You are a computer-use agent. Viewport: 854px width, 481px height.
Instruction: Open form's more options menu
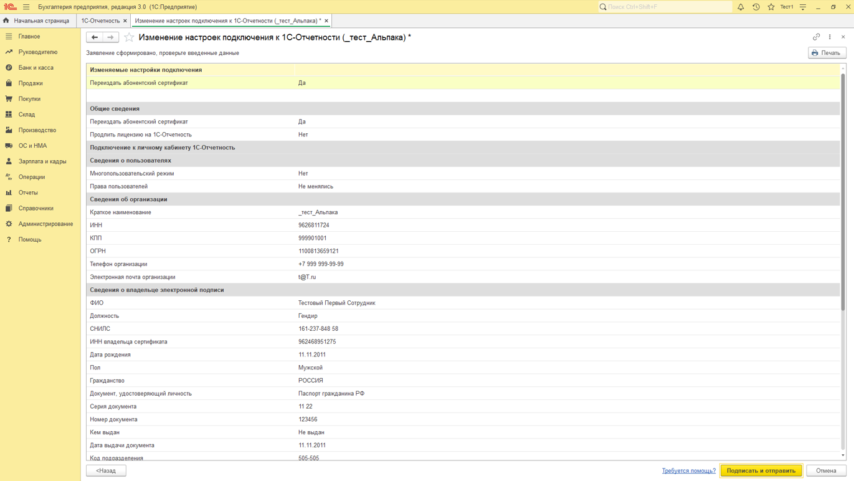(830, 37)
